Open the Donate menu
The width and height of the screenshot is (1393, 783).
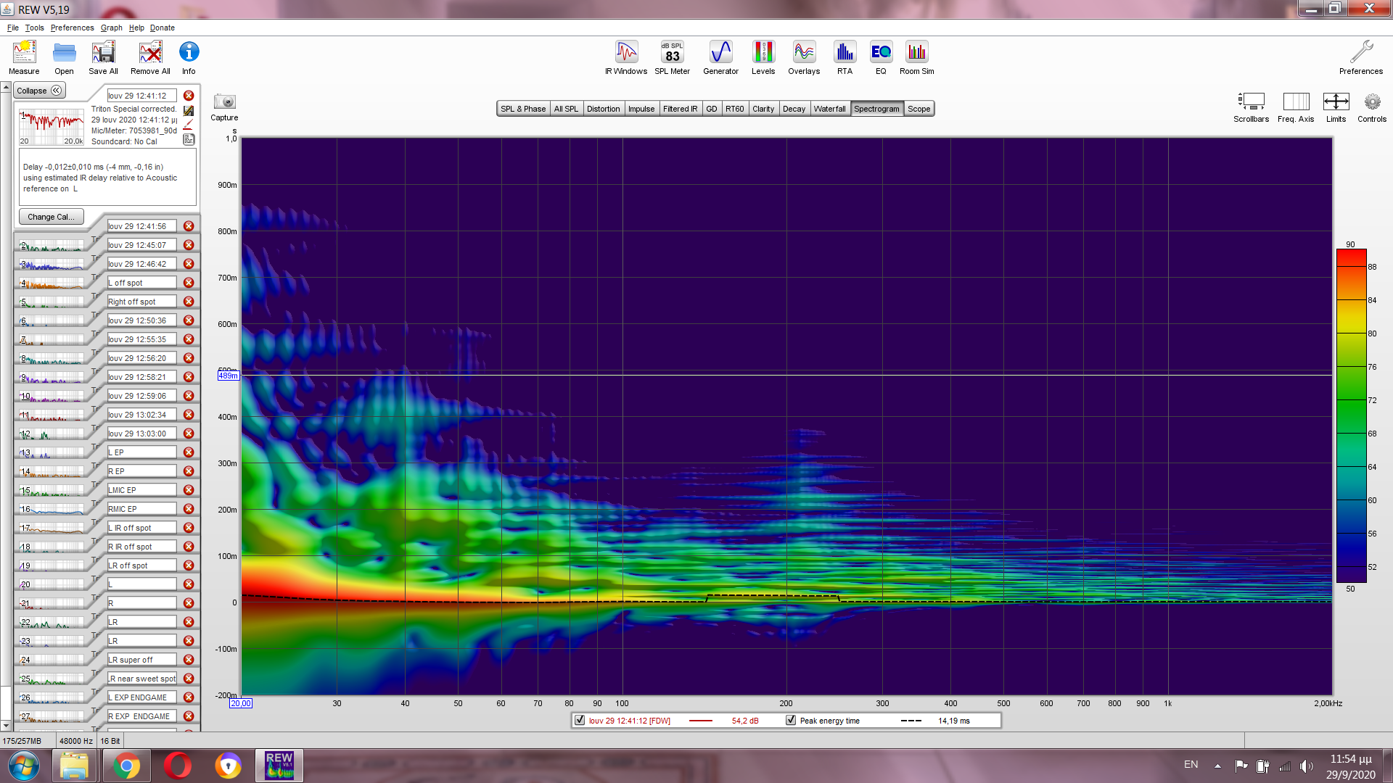click(162, 28)
